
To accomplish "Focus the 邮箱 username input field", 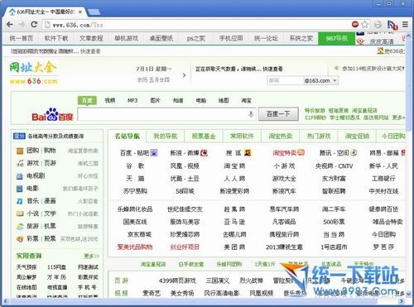I will coord(286,81).
